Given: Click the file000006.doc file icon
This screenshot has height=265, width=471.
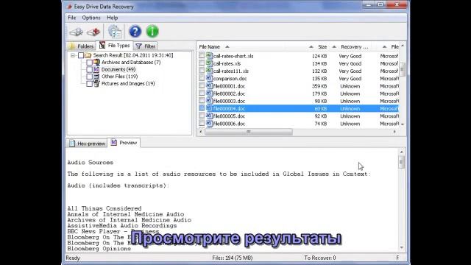Looking at the screenshot, I should point(209,123).
